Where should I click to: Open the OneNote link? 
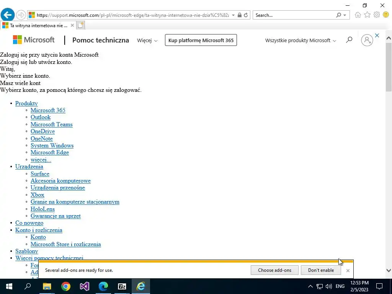[42, 139]
